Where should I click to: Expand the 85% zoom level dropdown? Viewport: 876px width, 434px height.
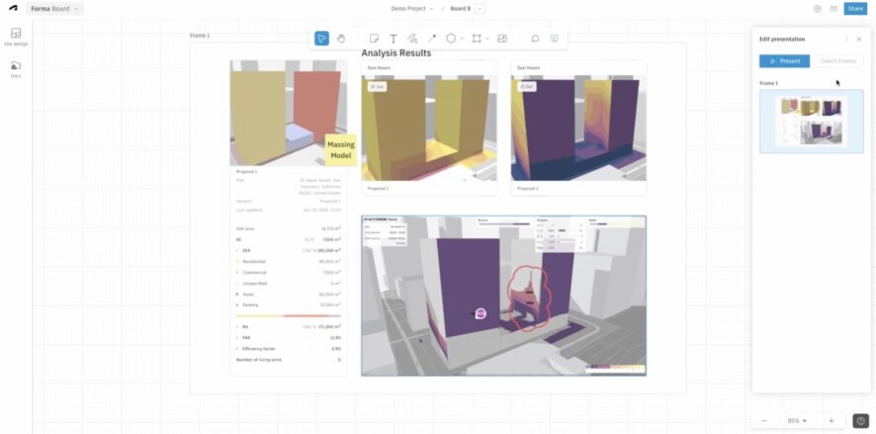pos(797,420)
